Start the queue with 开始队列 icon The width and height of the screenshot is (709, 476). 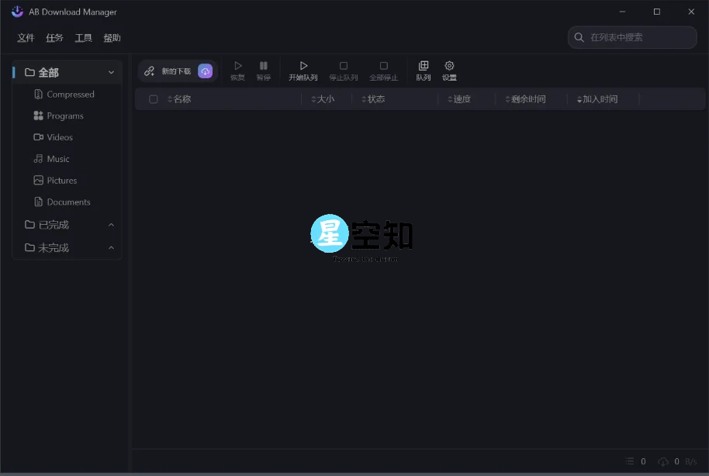click(303, 65)
